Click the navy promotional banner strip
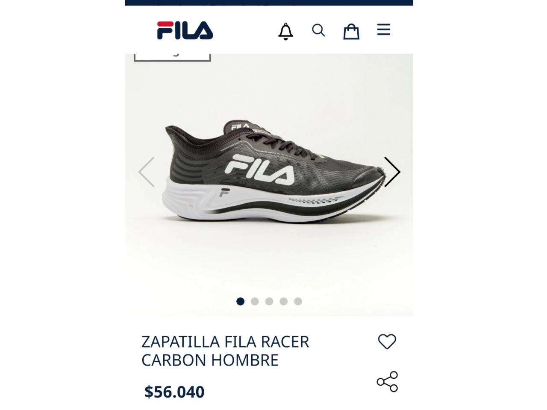This screenshot has width=547, height=410. [x=269, y=3]
